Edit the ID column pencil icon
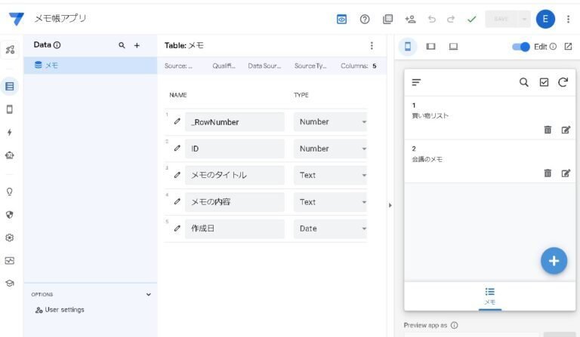Viewport: 580px width, 337px height. (x=177, y=149)
